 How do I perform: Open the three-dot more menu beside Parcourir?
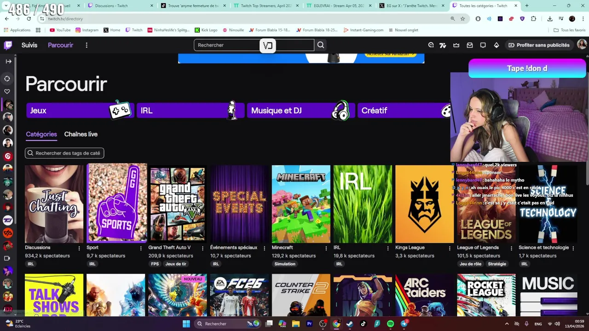[x=87, y=45]
